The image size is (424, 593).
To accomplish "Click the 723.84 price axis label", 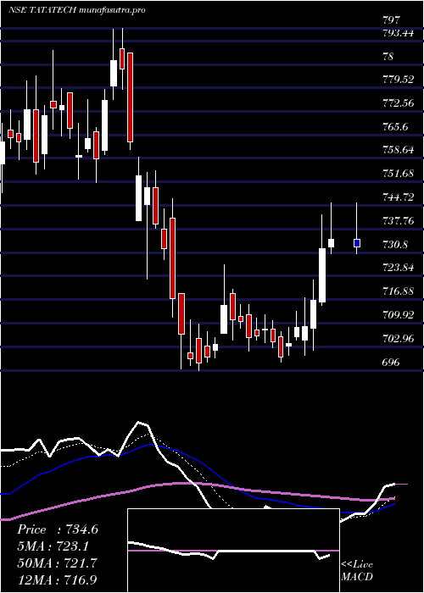I will pyautogui.click(x=398, y=268).
